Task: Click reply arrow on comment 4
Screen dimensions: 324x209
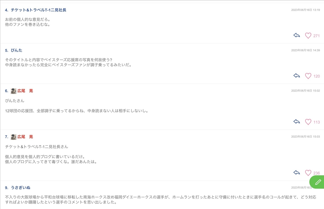Action: tap(297, 35)
